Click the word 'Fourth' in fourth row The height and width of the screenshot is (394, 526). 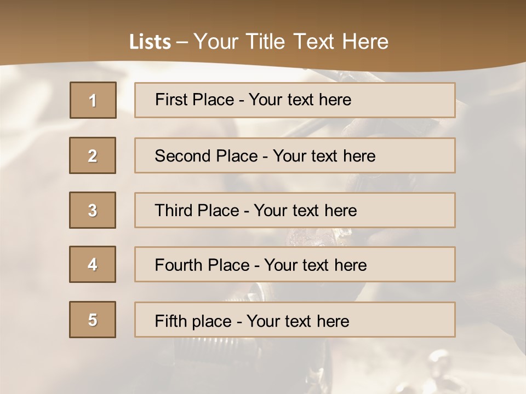pyautogui.click(x=179, y=265)
